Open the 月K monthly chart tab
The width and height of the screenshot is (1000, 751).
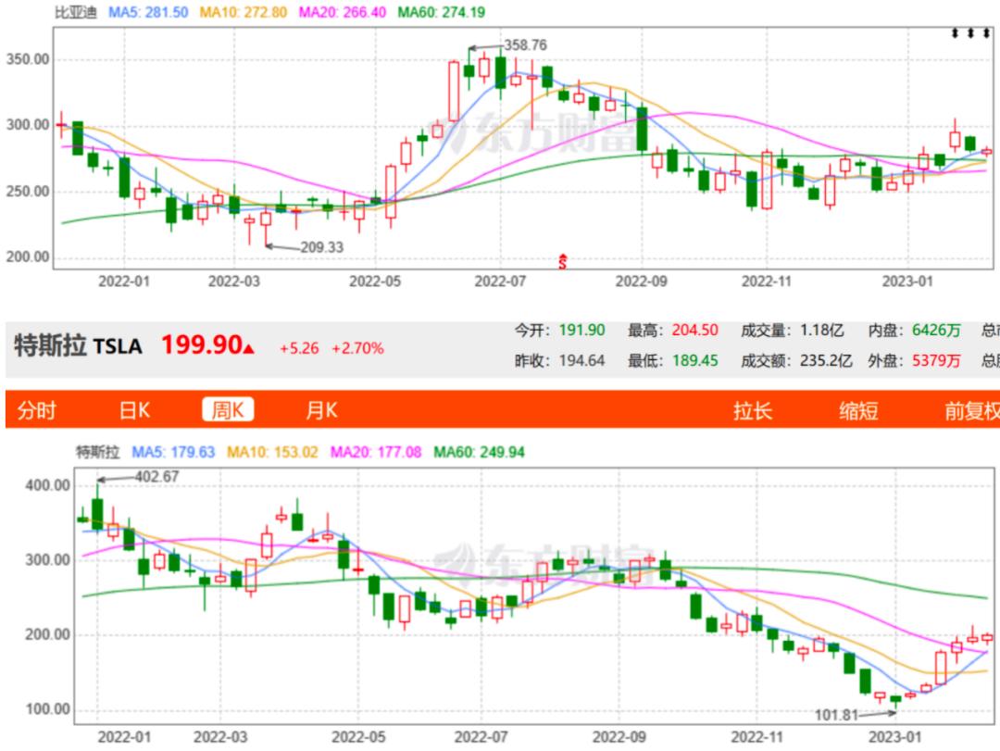[x=321, y=409]
